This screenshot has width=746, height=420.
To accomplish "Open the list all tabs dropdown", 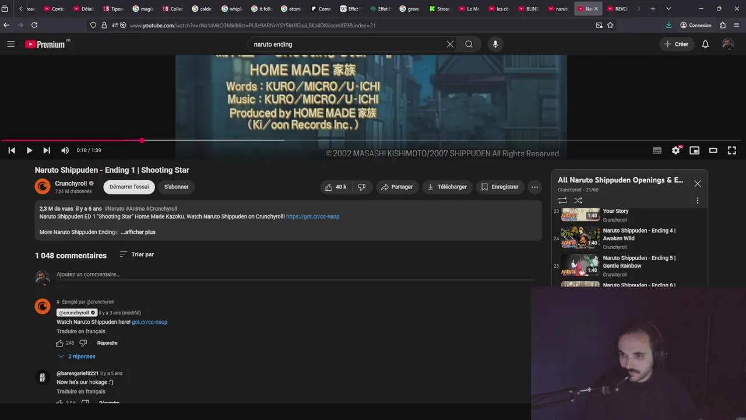I will [668, 9].
